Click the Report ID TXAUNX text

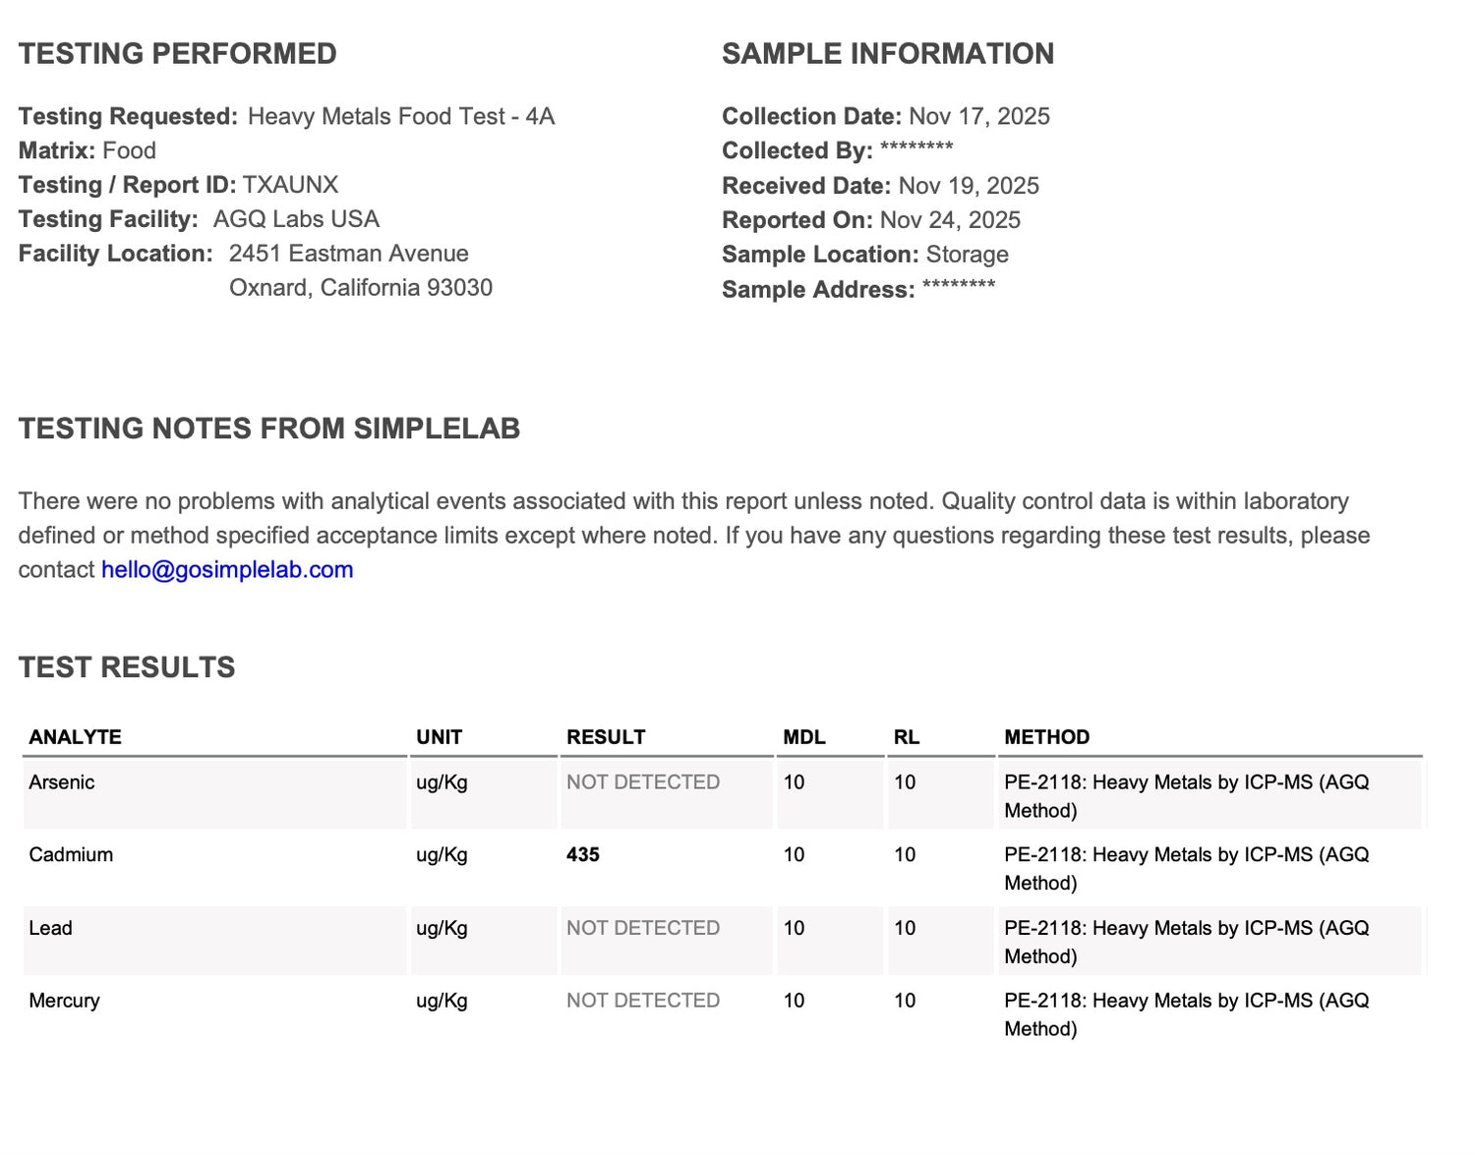290,185
